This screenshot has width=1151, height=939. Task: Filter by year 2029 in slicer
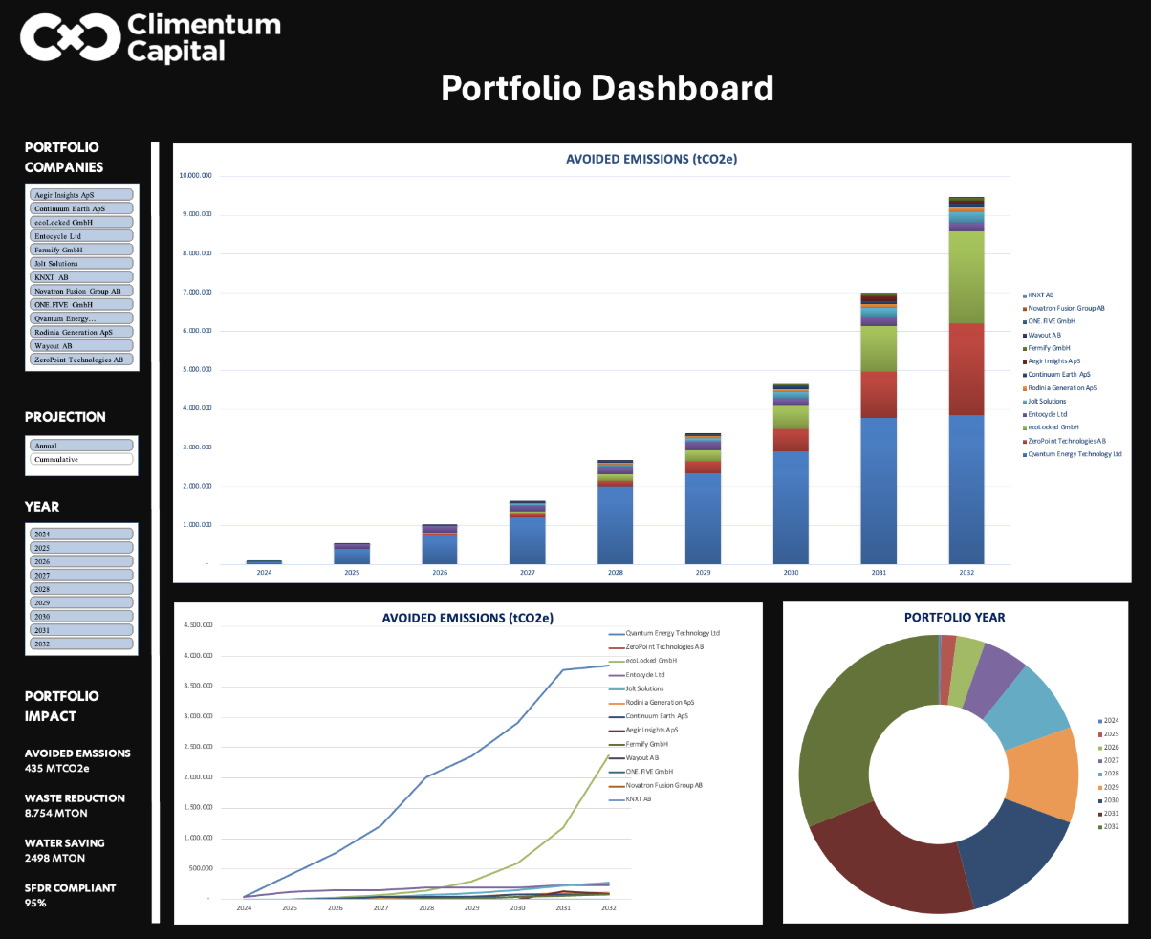pyautogui.click(x=81, y=602)
